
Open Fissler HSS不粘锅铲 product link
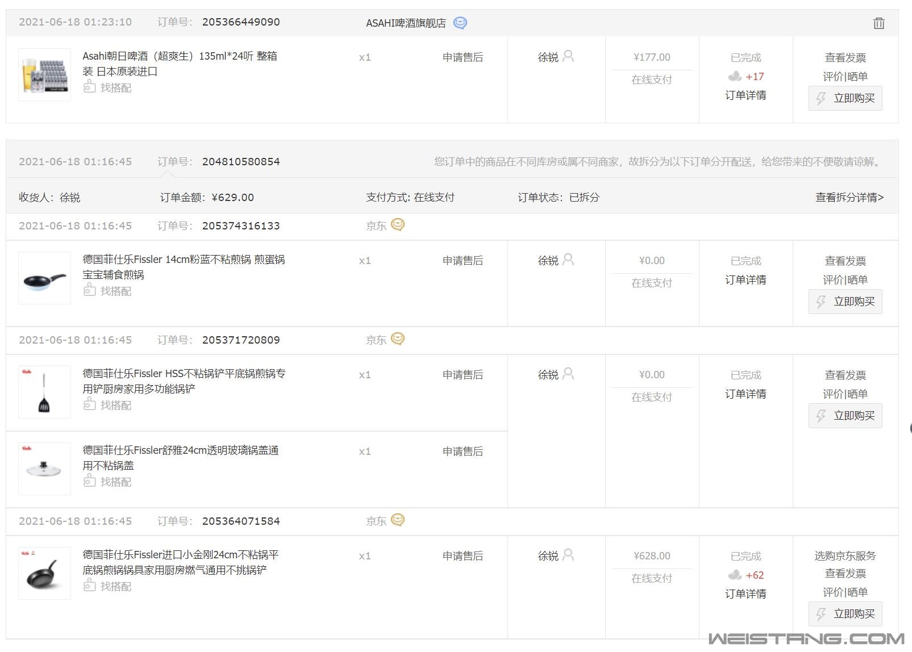[184, 381]
